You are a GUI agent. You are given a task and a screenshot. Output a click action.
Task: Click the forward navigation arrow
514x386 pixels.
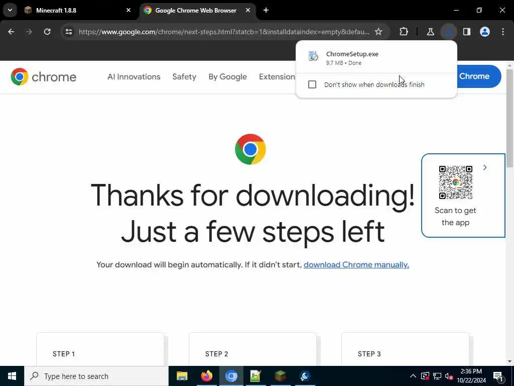(x=29, y=32)
